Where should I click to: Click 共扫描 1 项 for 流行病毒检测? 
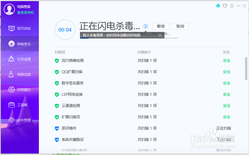click(147, 60)
